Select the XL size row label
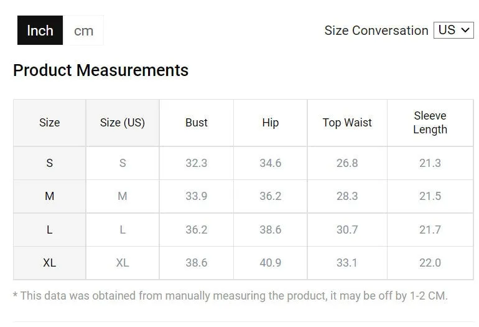 50,263
